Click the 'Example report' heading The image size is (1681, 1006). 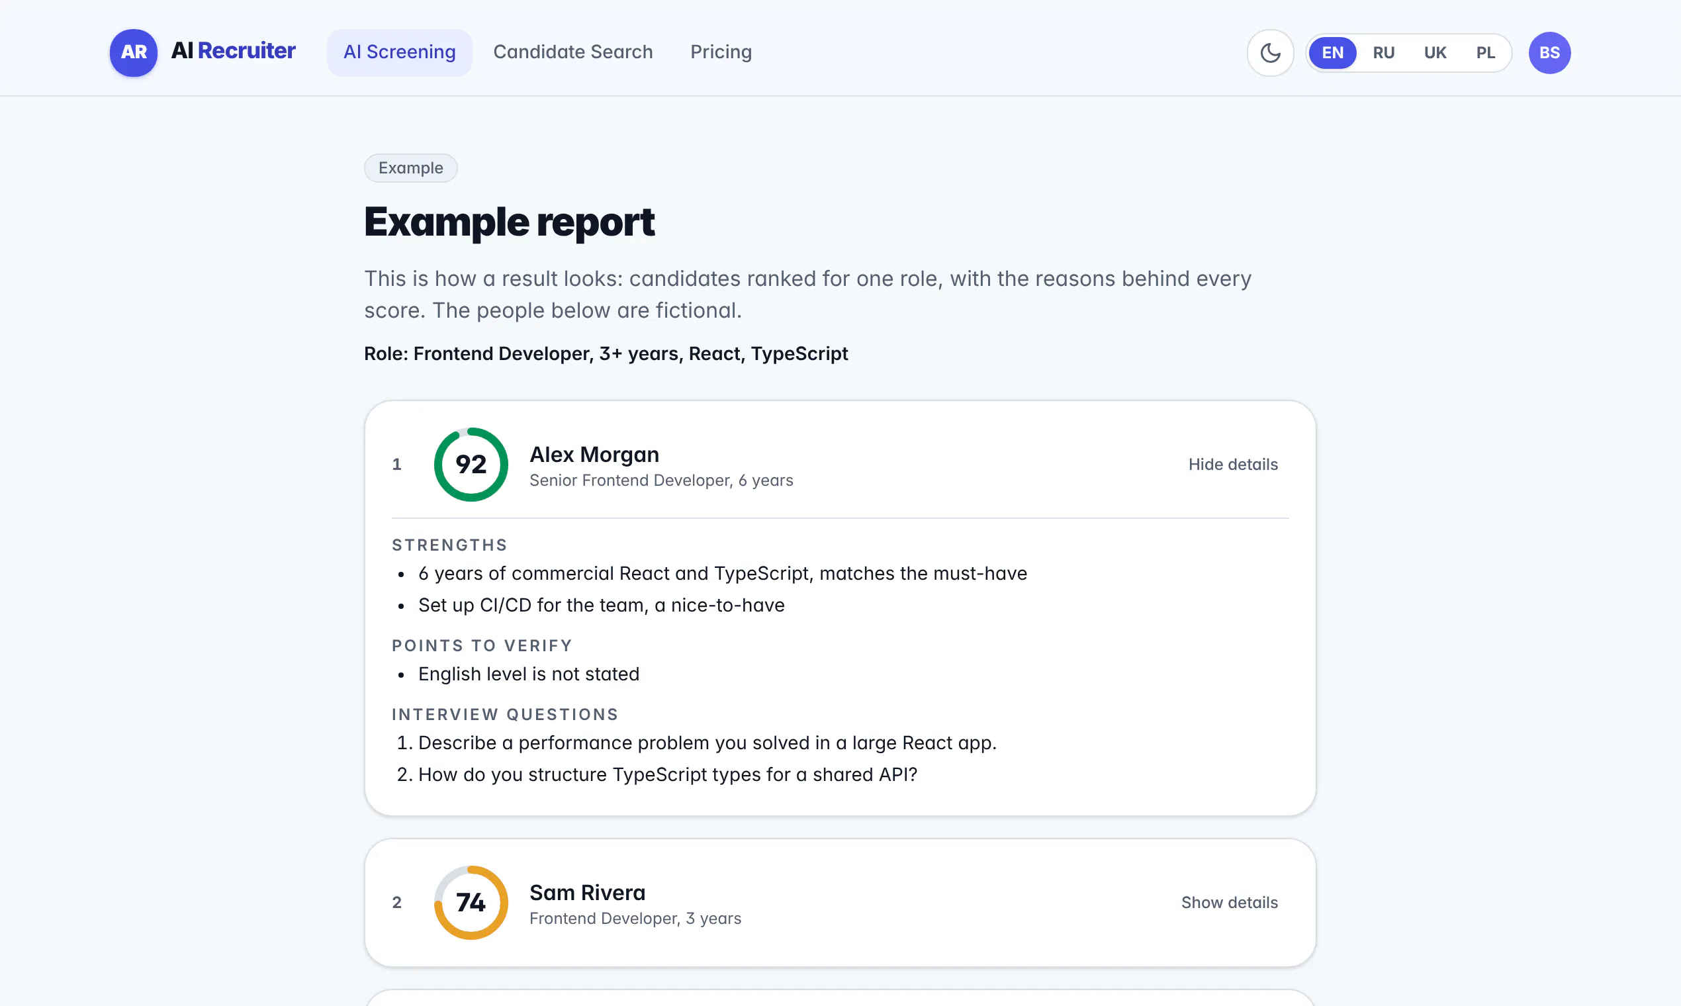click(509, 222)
